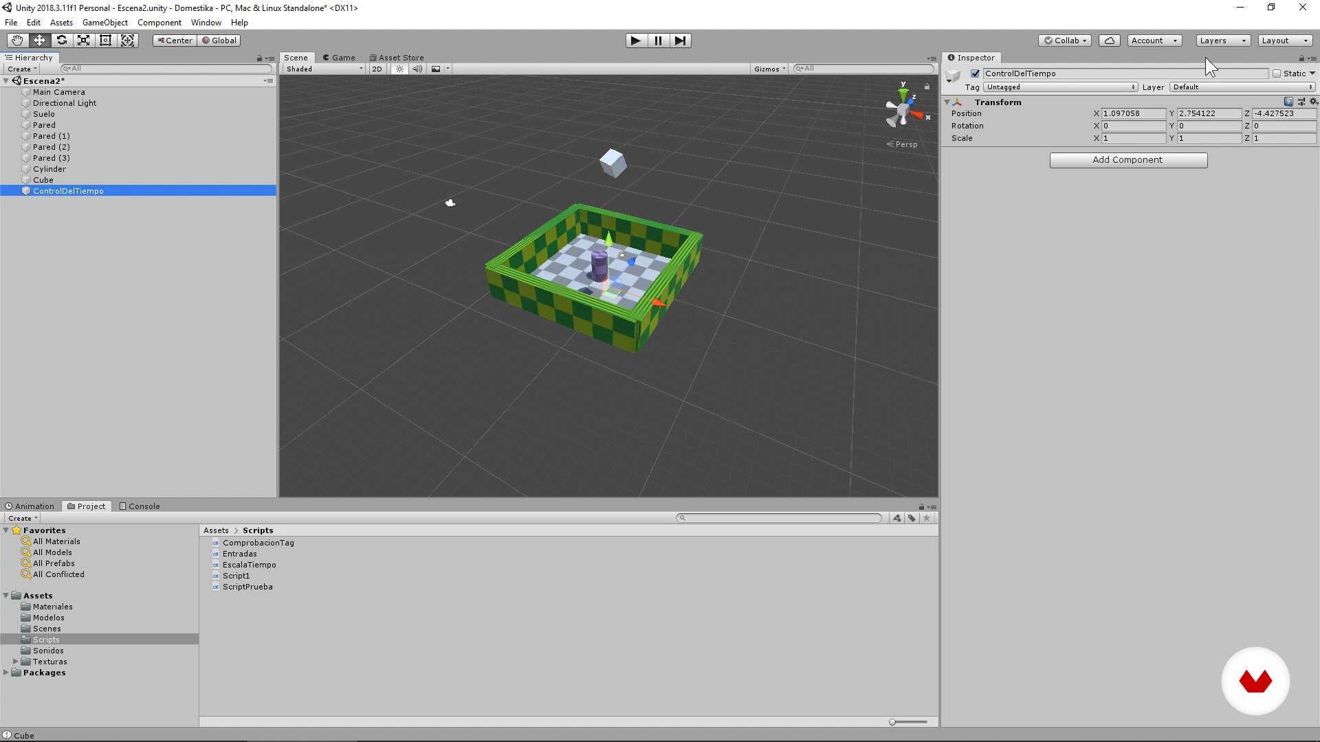Expand the Packages folder
This screenshot has height=742, width=1320.
pyautogui.click(x=6, y=673)
